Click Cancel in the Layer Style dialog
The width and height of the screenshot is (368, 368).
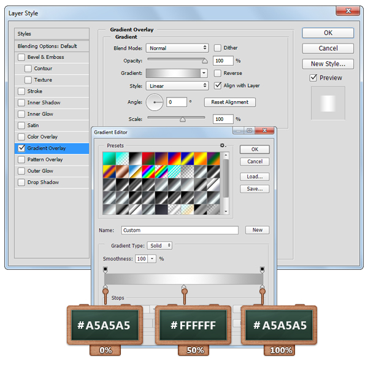pyautogui.click(x=328, y=48)
